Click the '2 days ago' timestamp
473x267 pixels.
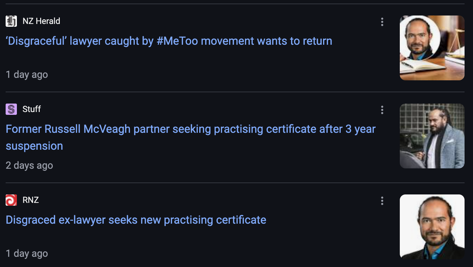click(x=29, y=166)
